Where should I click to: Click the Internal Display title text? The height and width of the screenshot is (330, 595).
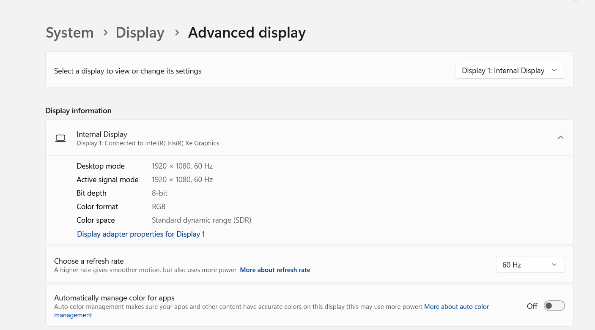pyautogui.click(x=101, y=134)
